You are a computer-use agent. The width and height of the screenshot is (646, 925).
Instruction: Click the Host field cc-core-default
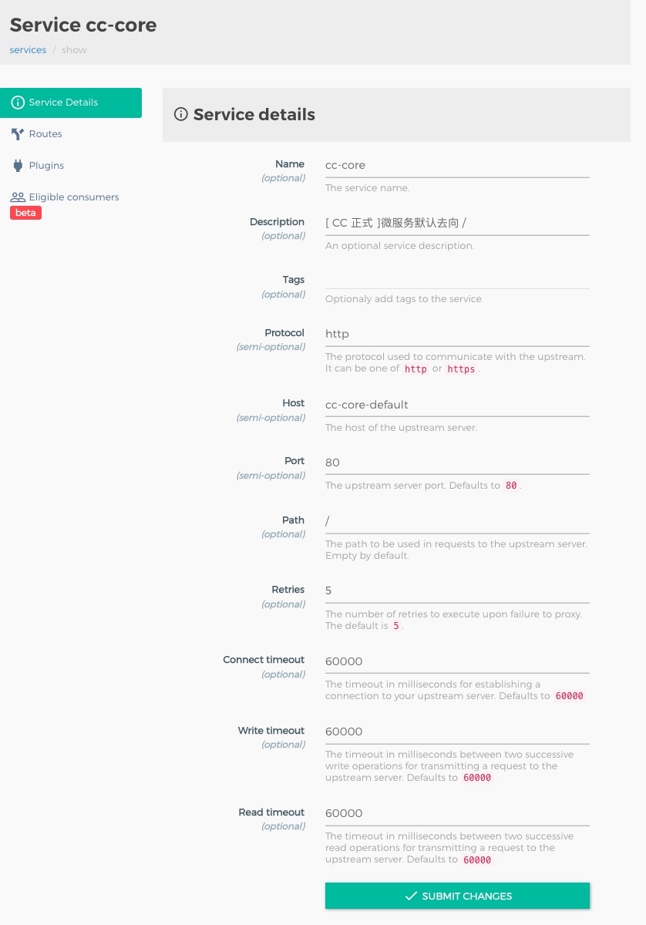click(457, 405)
